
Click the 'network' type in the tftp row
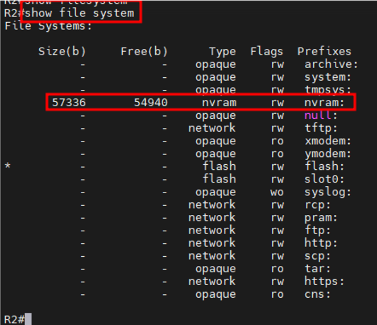coord(212,128)
